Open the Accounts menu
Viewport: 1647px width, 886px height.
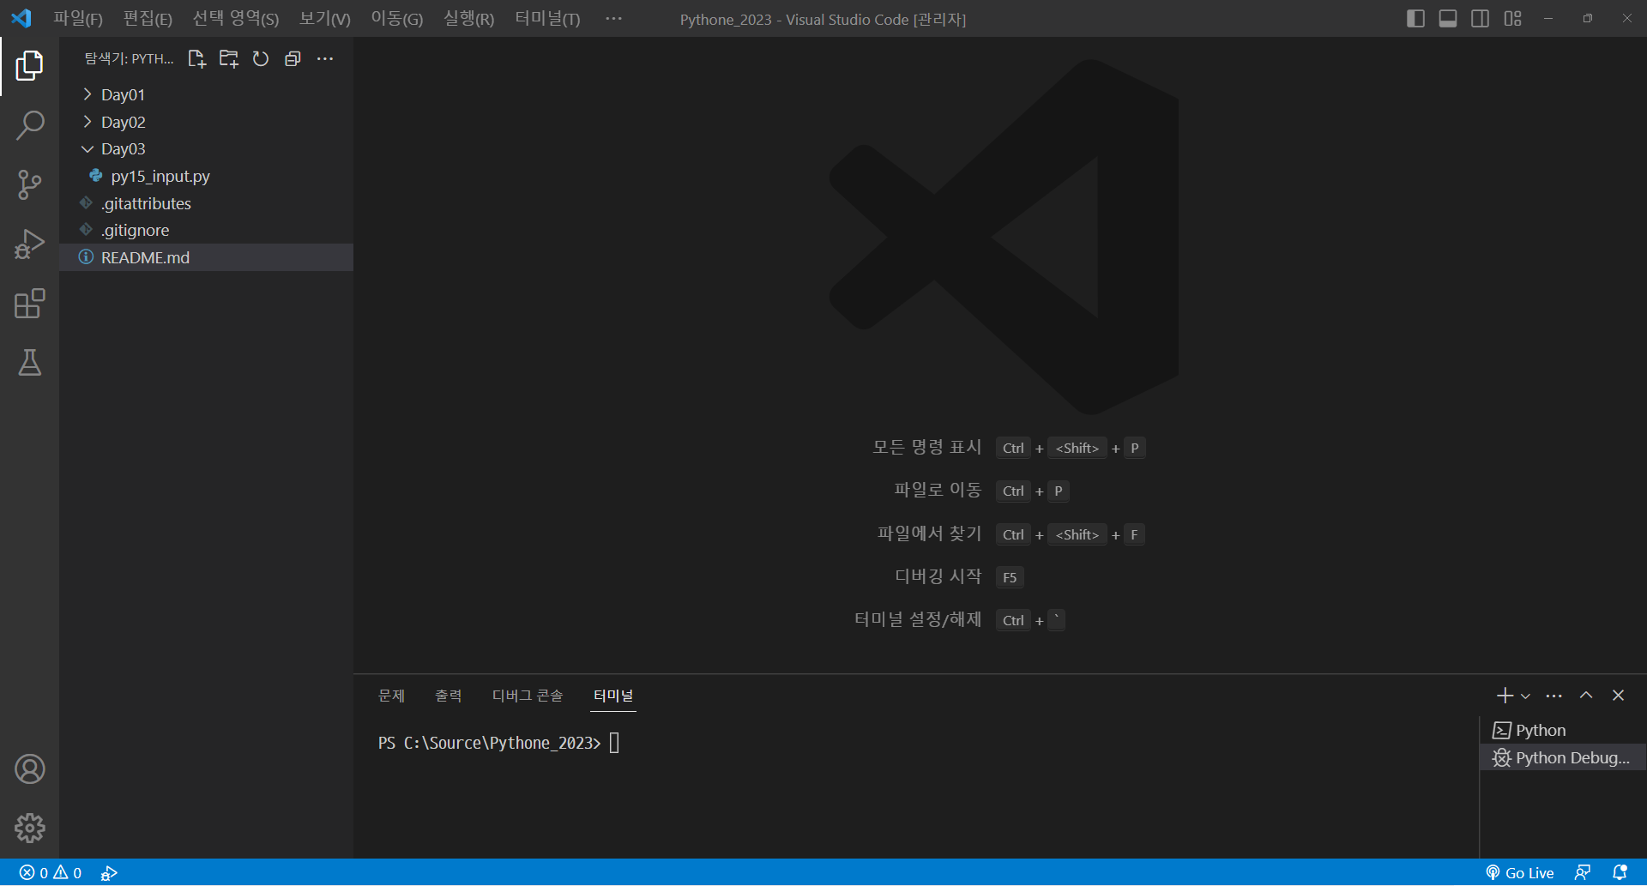[29, 769]
